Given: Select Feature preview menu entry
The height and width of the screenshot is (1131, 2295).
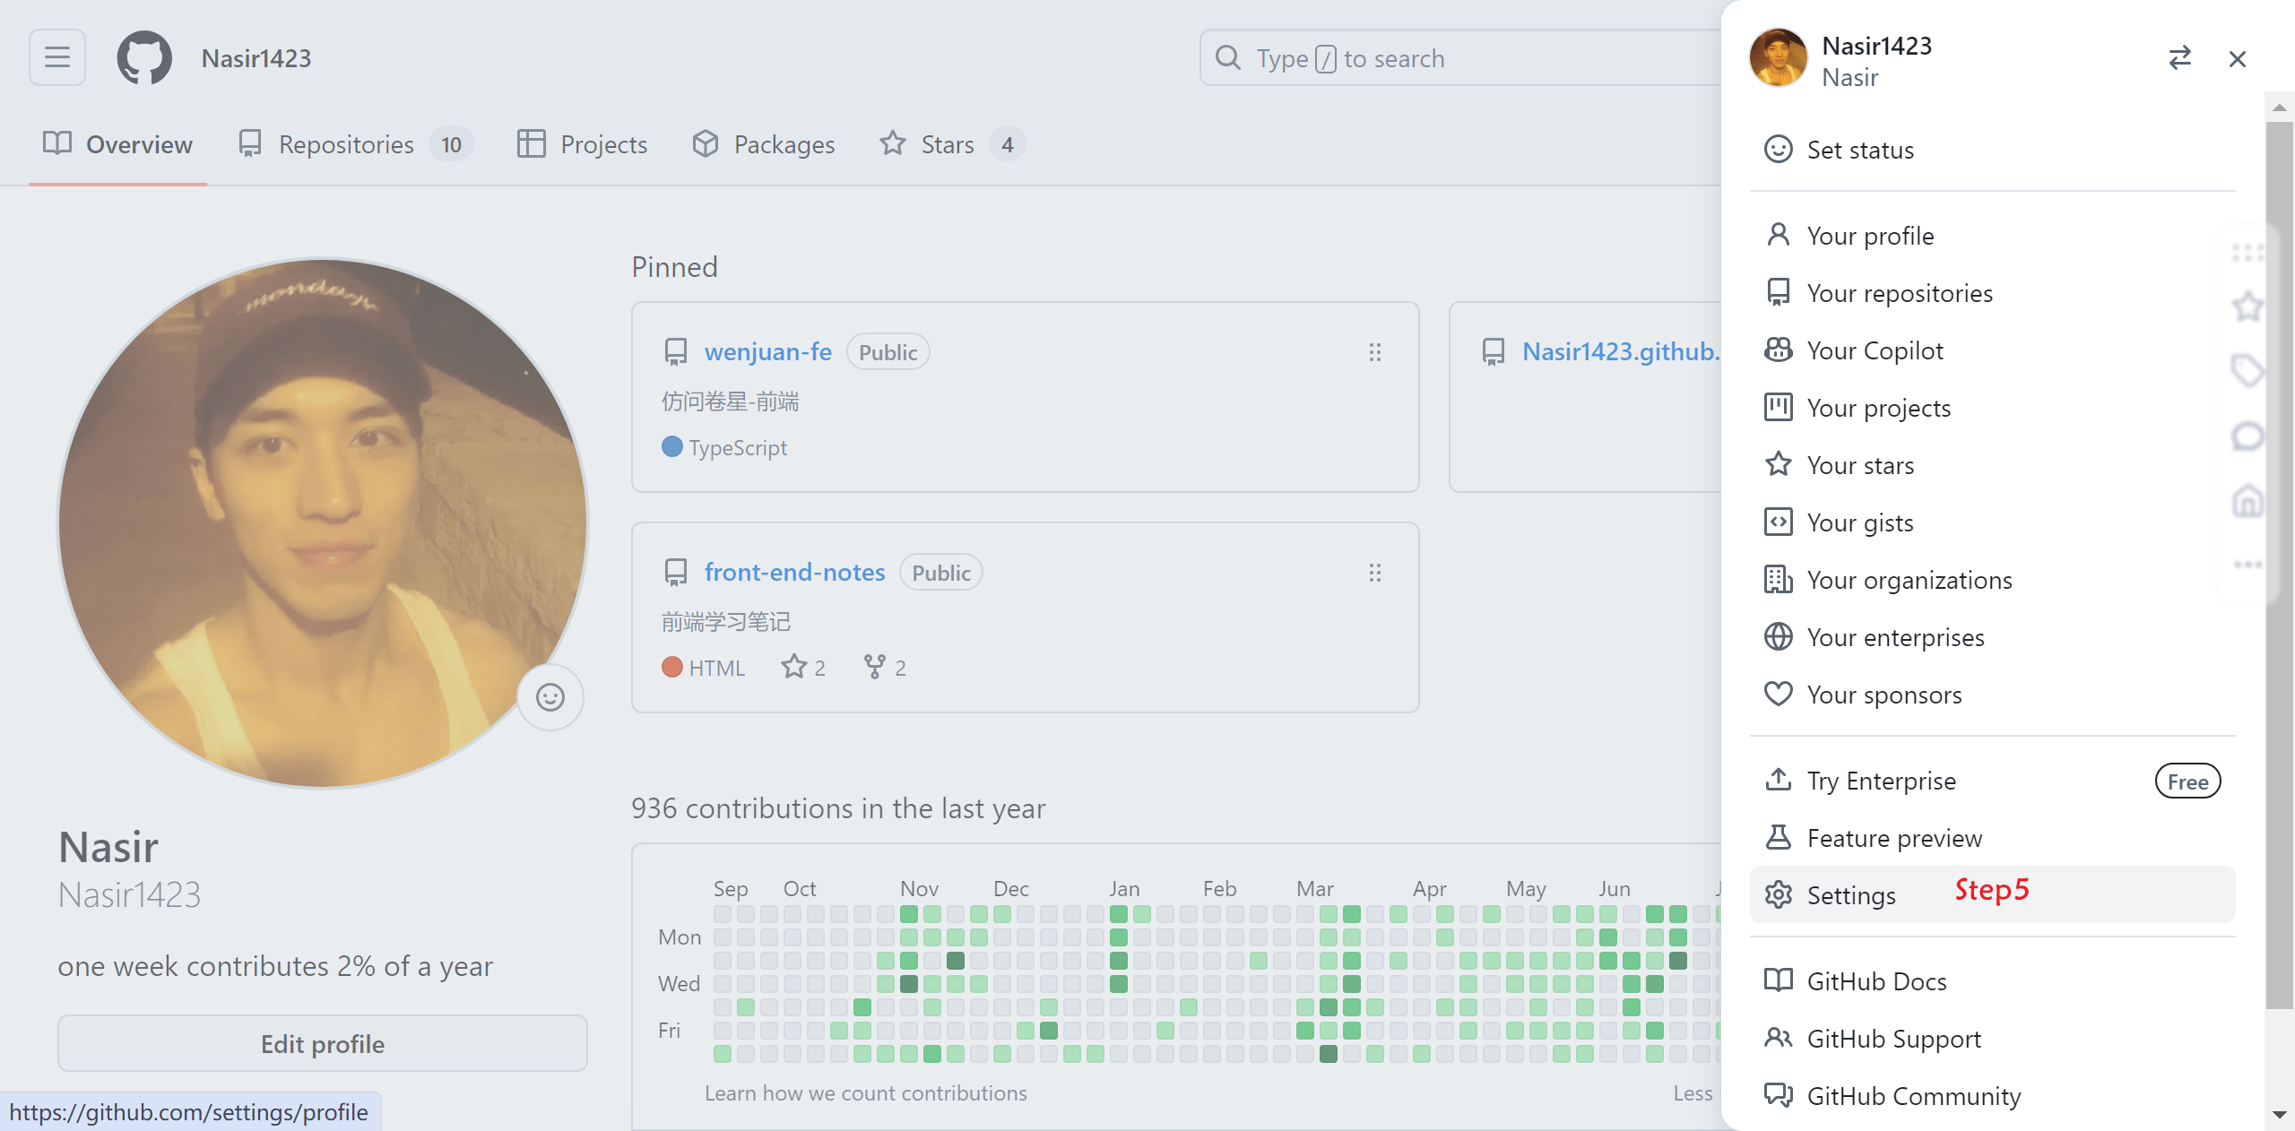Looking at the screenshot, I should pyautogui.click(x=1992, y=837).
